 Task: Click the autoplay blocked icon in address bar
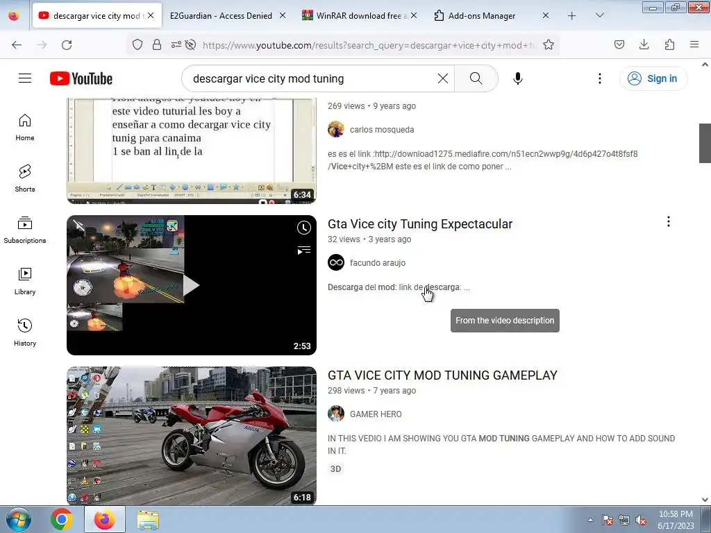[x=191, y=44]
